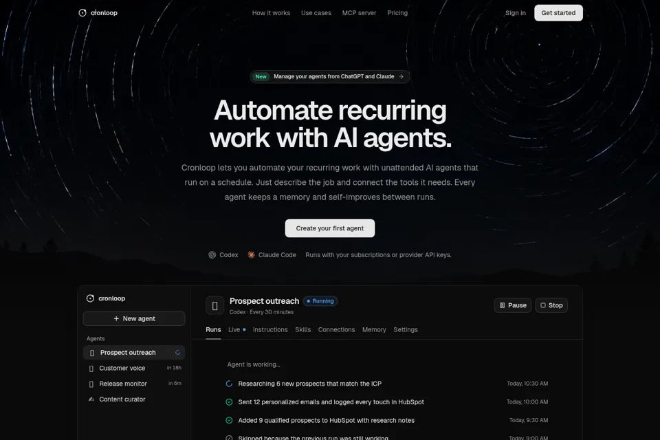Open the Memory tab
This screenshot has width=660, height=440.
[x=374, y=330]
